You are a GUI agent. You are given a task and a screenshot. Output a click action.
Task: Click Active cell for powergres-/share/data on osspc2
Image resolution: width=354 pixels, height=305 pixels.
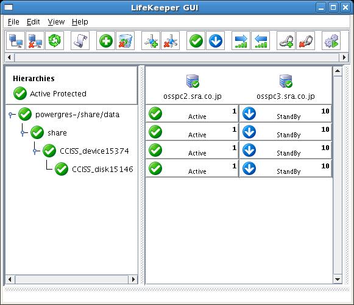pos(192,113)
